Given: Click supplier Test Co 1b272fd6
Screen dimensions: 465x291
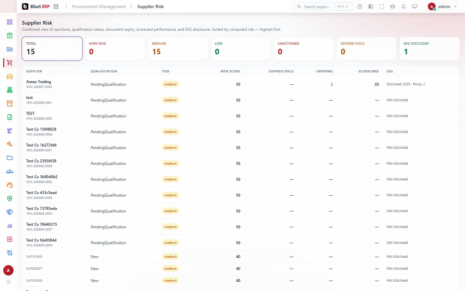Looking at the screenshot, I should [41, 145].
